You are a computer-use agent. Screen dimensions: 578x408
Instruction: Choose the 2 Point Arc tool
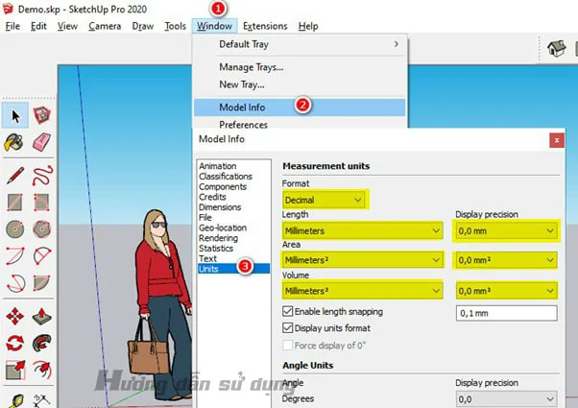click(x=42, y=255)
